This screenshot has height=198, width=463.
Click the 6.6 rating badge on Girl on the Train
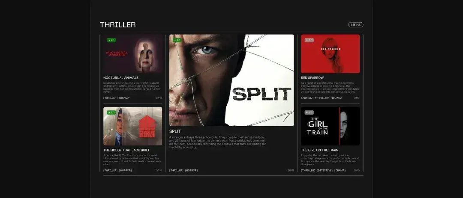pos(309,112)
